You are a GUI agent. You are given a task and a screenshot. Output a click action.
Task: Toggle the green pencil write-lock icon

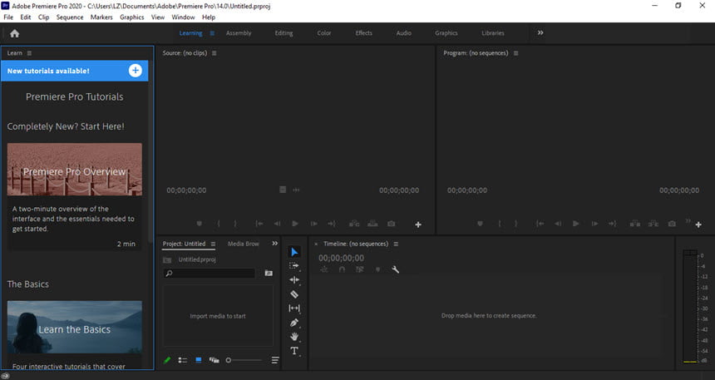tap(167, 360)
